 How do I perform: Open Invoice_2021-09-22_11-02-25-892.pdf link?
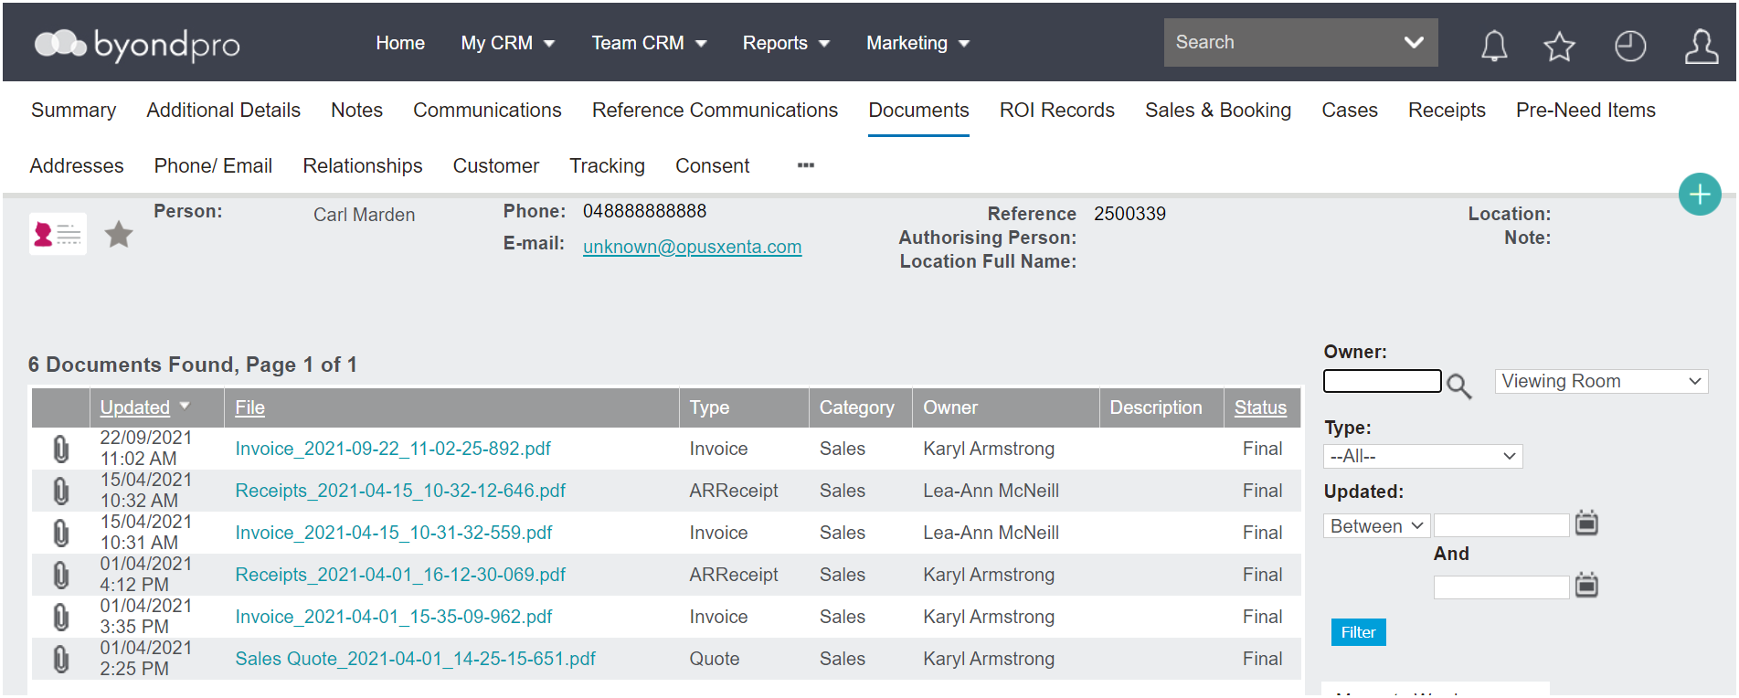[393, 449]
